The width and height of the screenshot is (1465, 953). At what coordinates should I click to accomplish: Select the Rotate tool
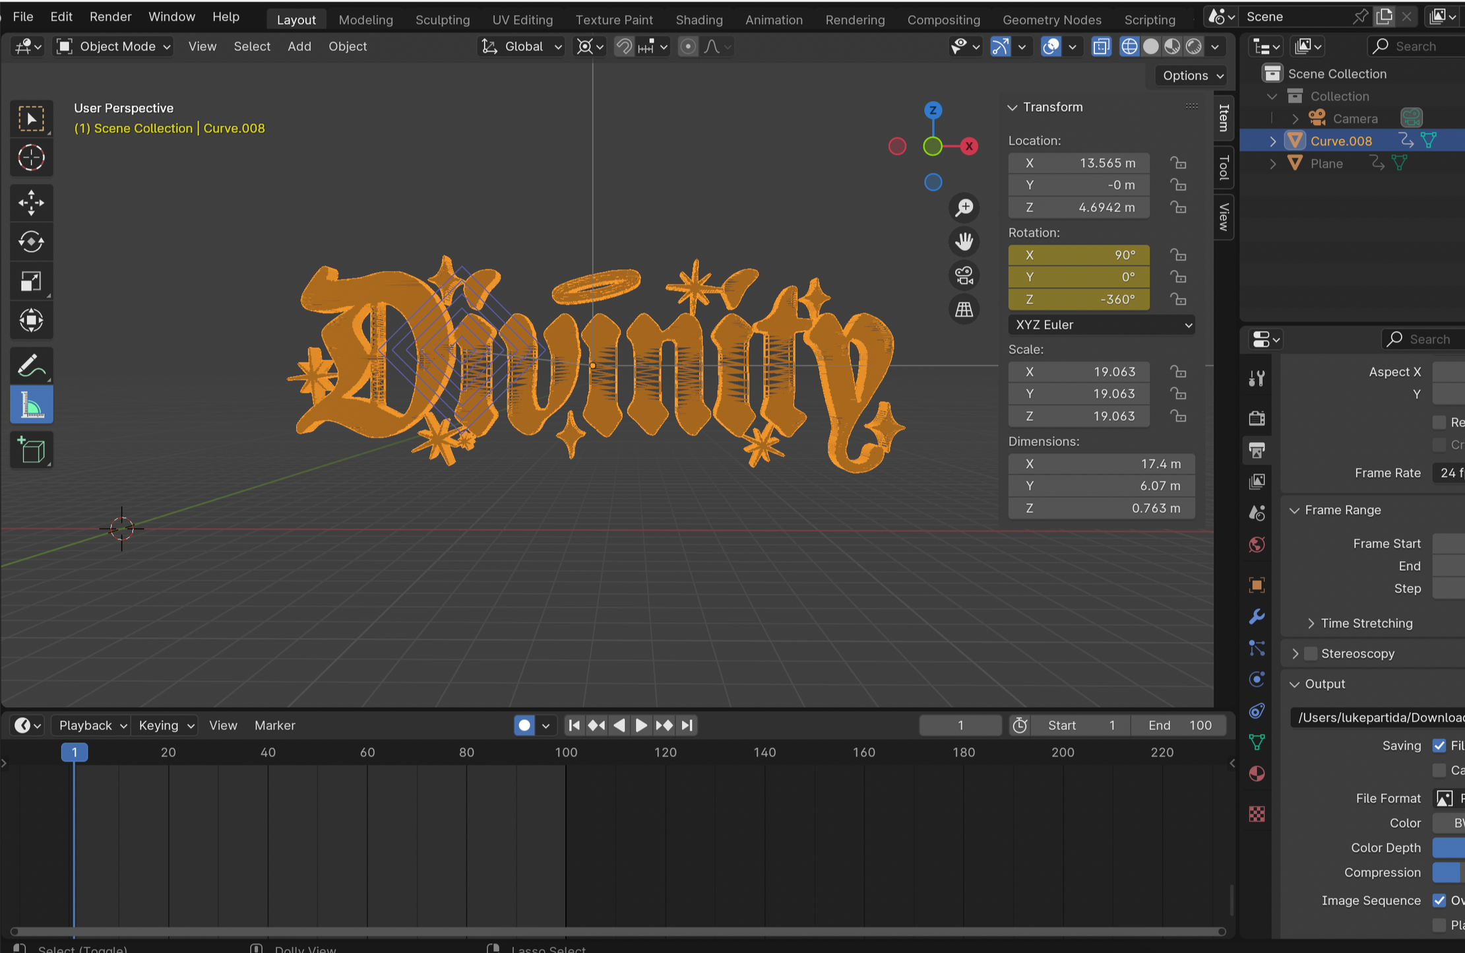(31, 242)
